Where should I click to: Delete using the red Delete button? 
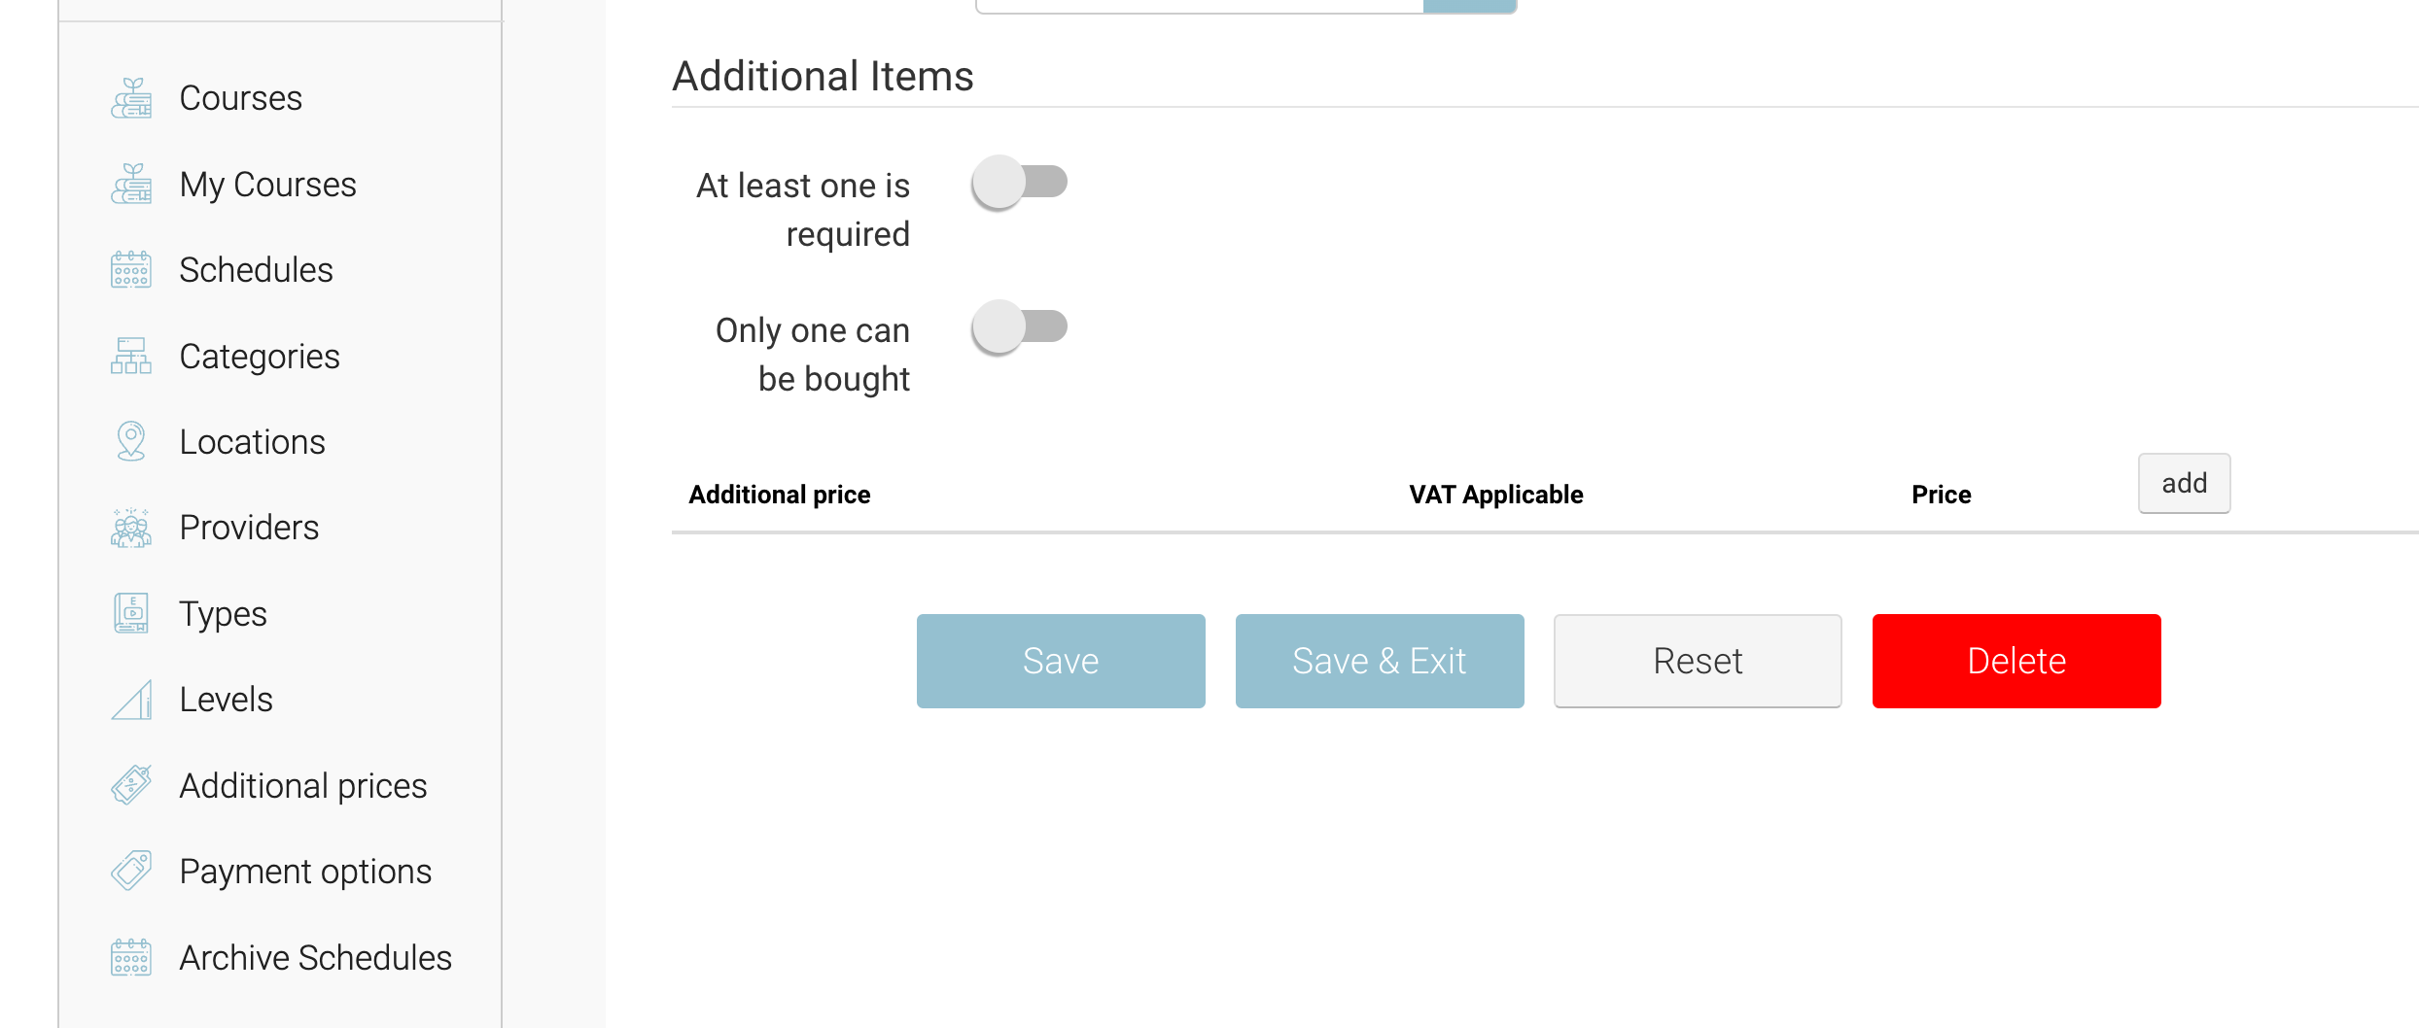(2016, 661)
